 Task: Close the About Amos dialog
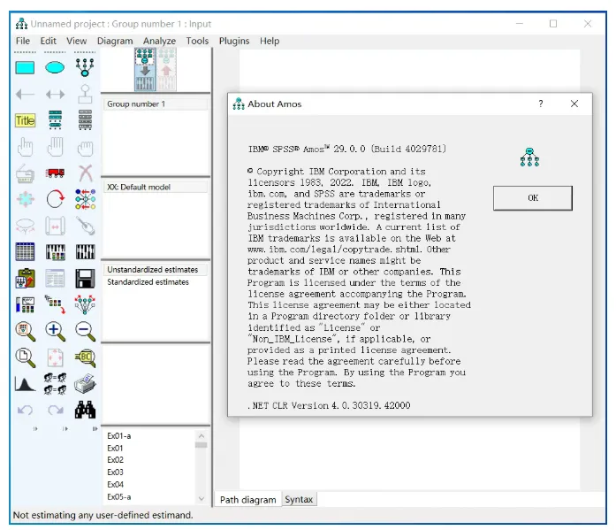(574, 104)
